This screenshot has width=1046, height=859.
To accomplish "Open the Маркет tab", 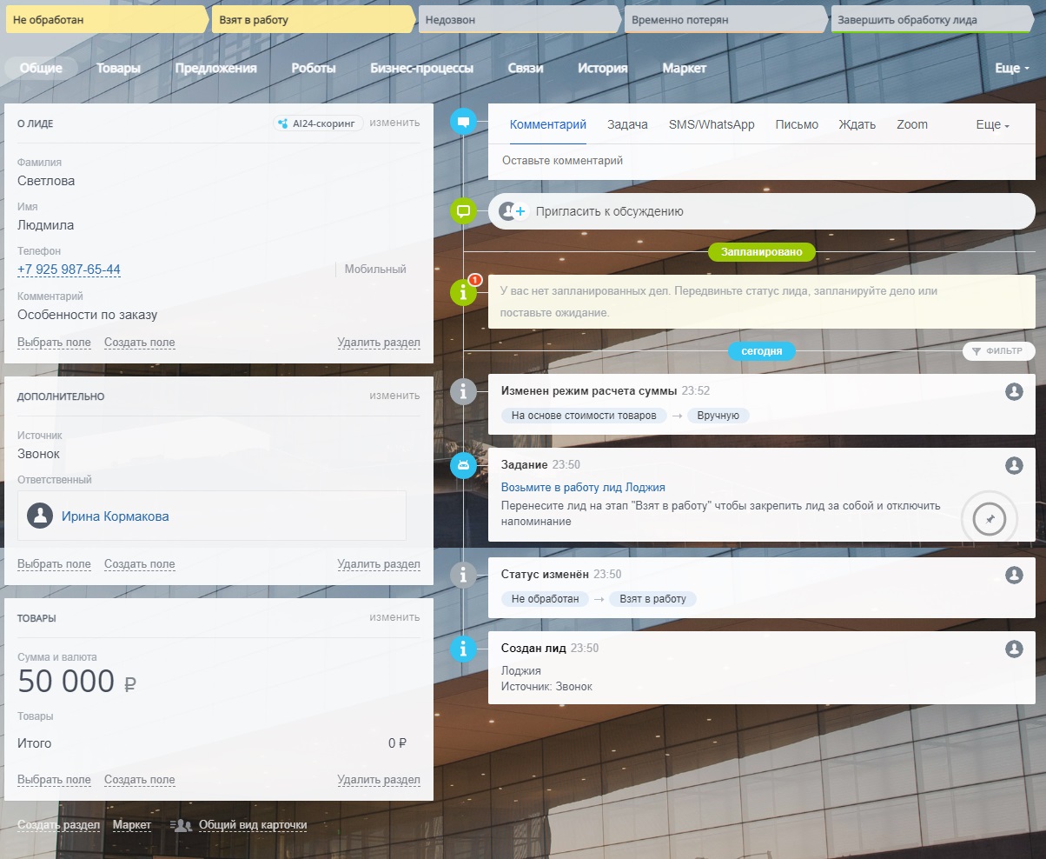I will tap(685, 68).
